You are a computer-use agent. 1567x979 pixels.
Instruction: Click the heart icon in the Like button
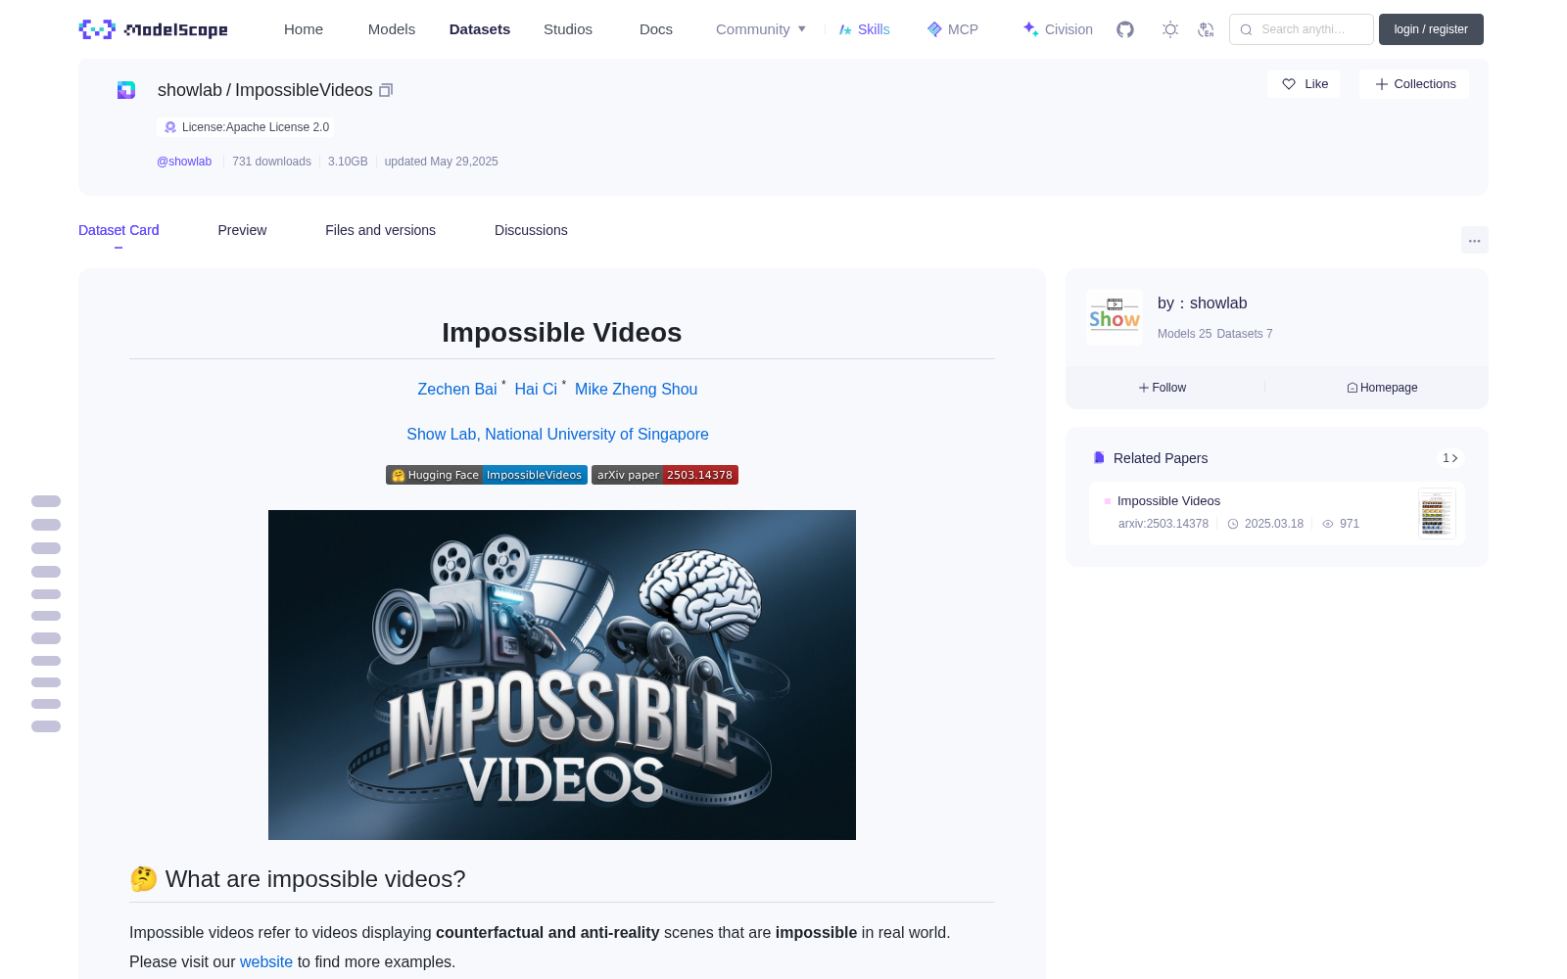pos(1289,84)
